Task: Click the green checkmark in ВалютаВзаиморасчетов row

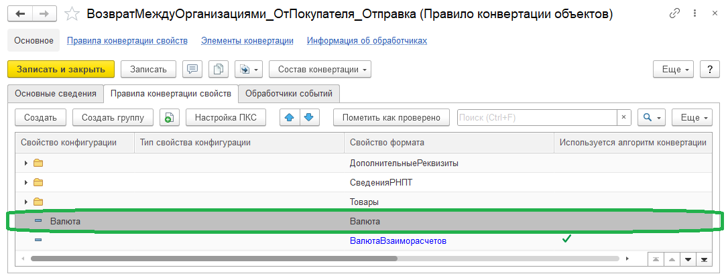Action: pos(566,239)
